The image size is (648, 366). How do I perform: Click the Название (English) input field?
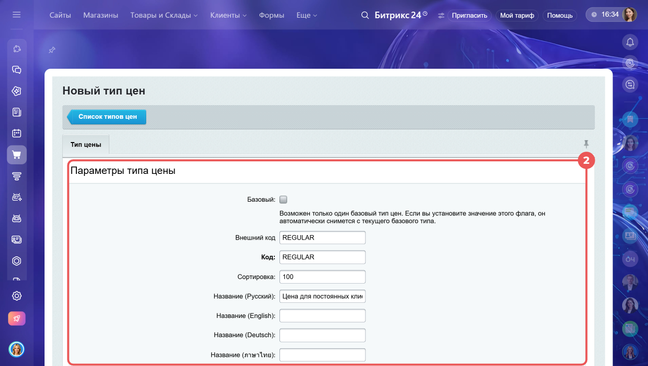click(x=322, y=315)
